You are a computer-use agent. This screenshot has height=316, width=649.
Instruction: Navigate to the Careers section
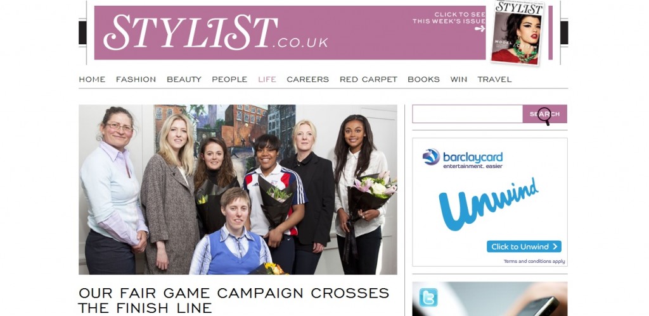pos(307,79)
